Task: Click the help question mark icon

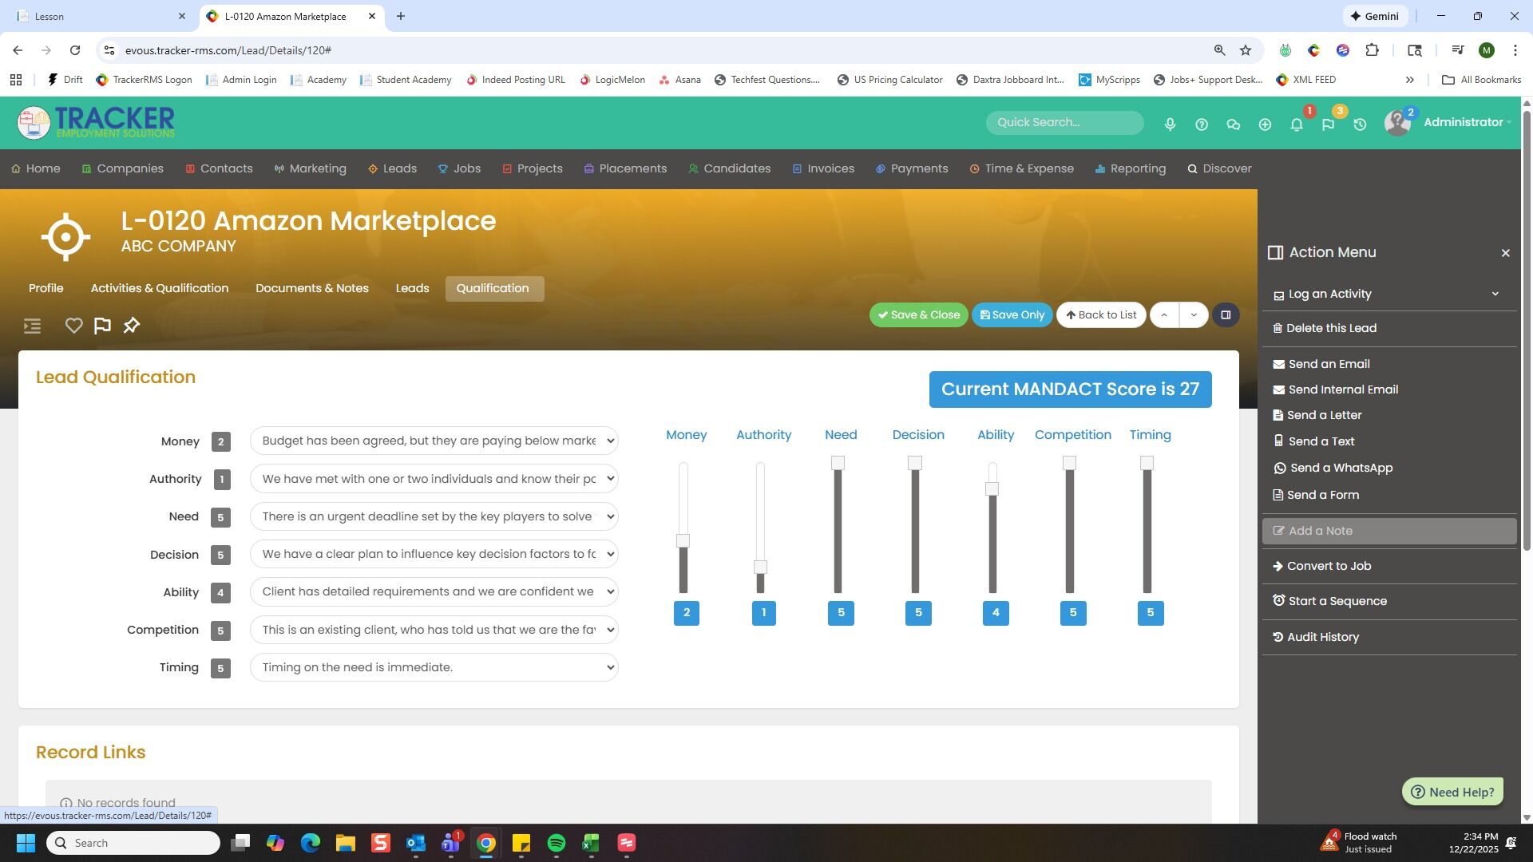Action: (x=1202, y=125)
